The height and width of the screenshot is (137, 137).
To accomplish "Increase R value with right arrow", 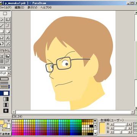I will point(130,124).
